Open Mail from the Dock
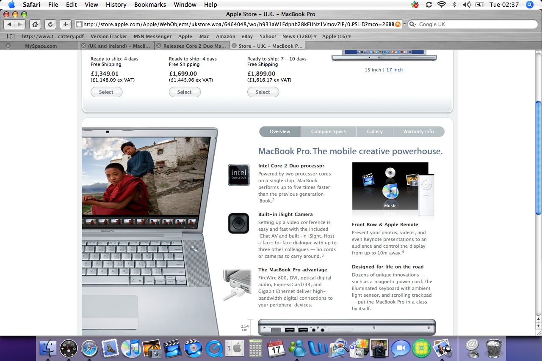Image resolution: width=542 pixels, height=361 pixels. coord(110,348)
